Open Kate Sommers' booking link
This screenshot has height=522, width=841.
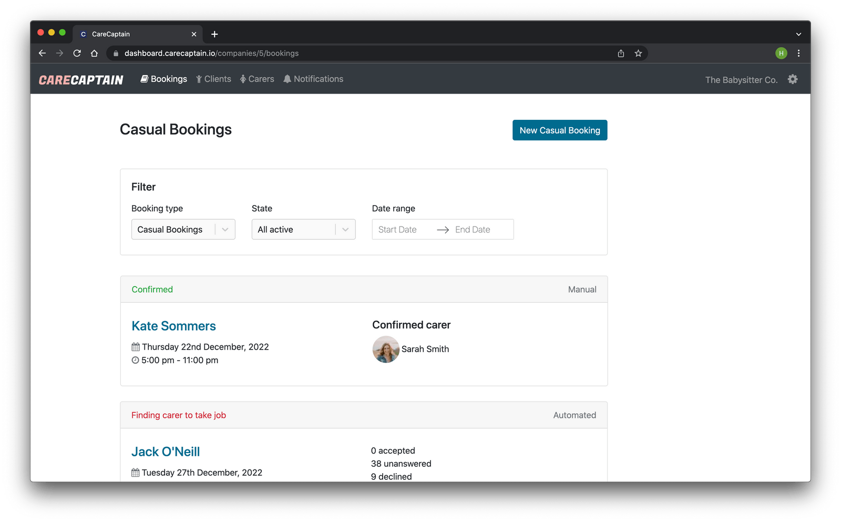point(173,326)
